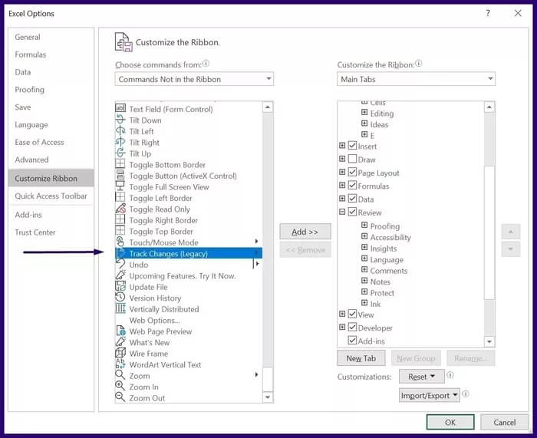
Task: Select Toggle Left Border icon
Action: pyautogui.click(x=120, y=197)
